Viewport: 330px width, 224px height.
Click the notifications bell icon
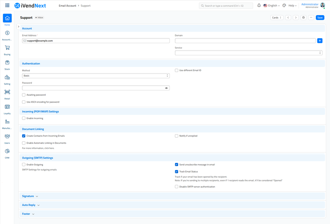tap(259, 5)
